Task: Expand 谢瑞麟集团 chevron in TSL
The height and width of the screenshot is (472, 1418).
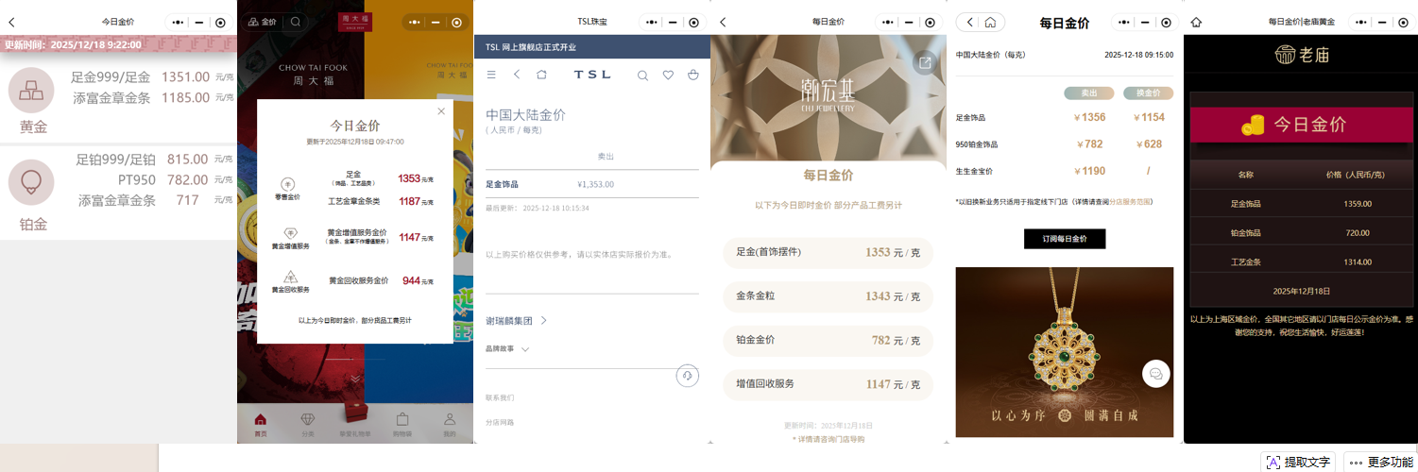Action: pos(544,321)
